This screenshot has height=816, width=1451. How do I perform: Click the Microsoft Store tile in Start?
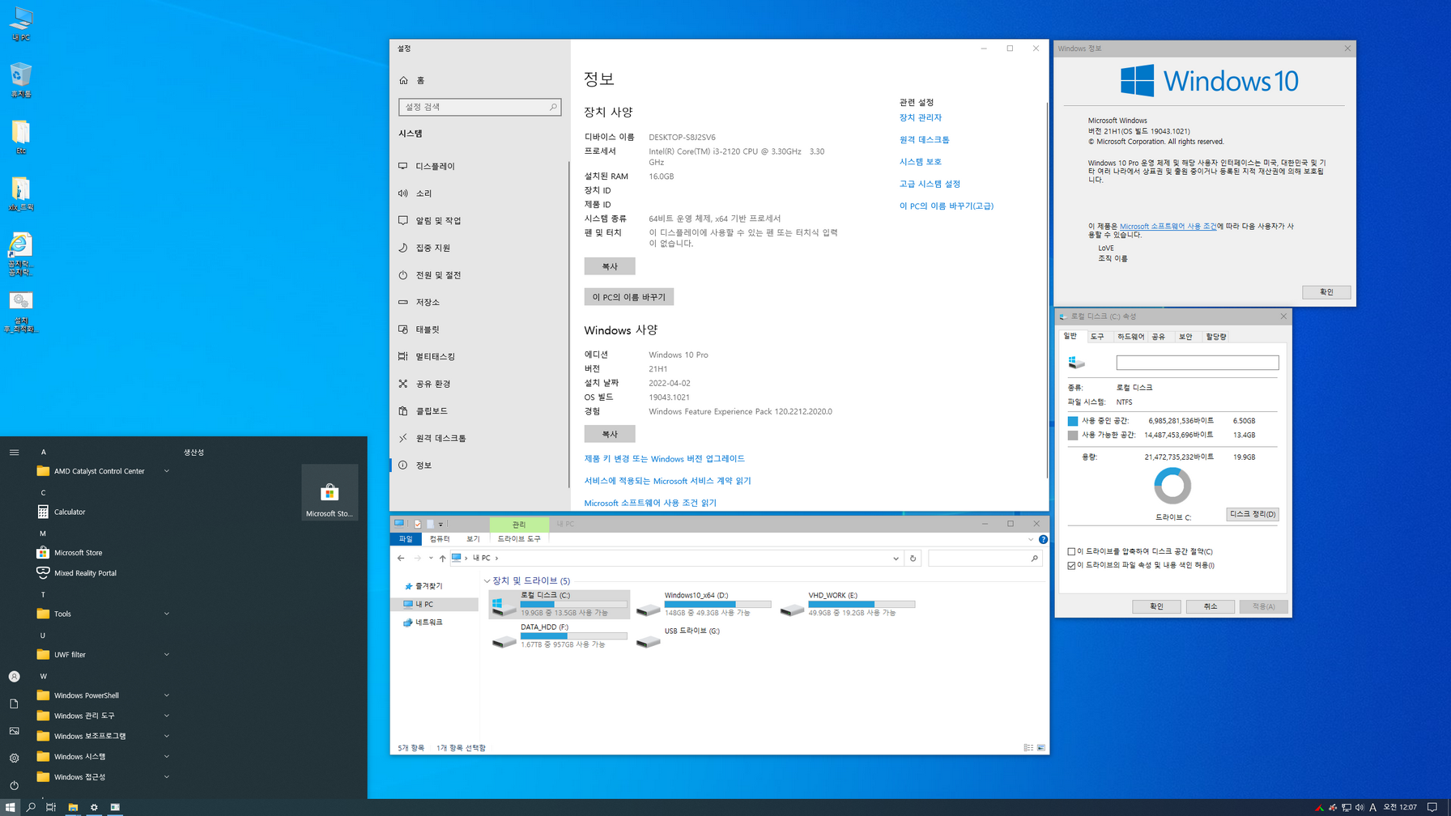(x=330, y=492)
